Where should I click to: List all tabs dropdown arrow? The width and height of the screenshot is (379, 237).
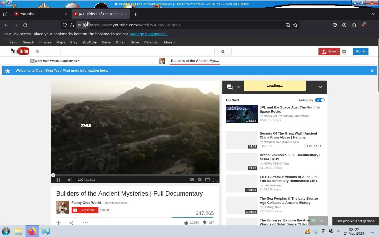(x=374, y=14)
